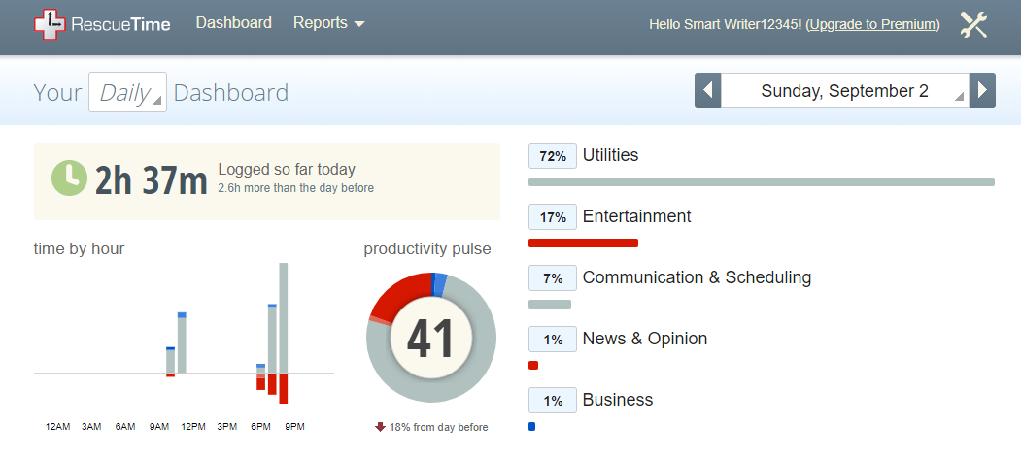Click the tallest 9PM bar in chart
Viewport: 1021px width, 455px height.
(284, 318)
